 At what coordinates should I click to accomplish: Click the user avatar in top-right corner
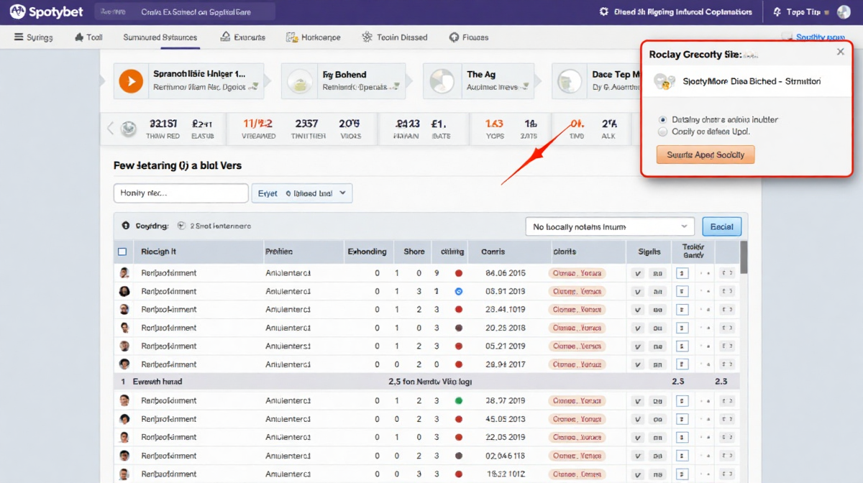(844, 12)
